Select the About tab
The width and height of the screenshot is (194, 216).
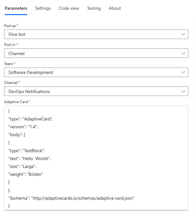115,8
